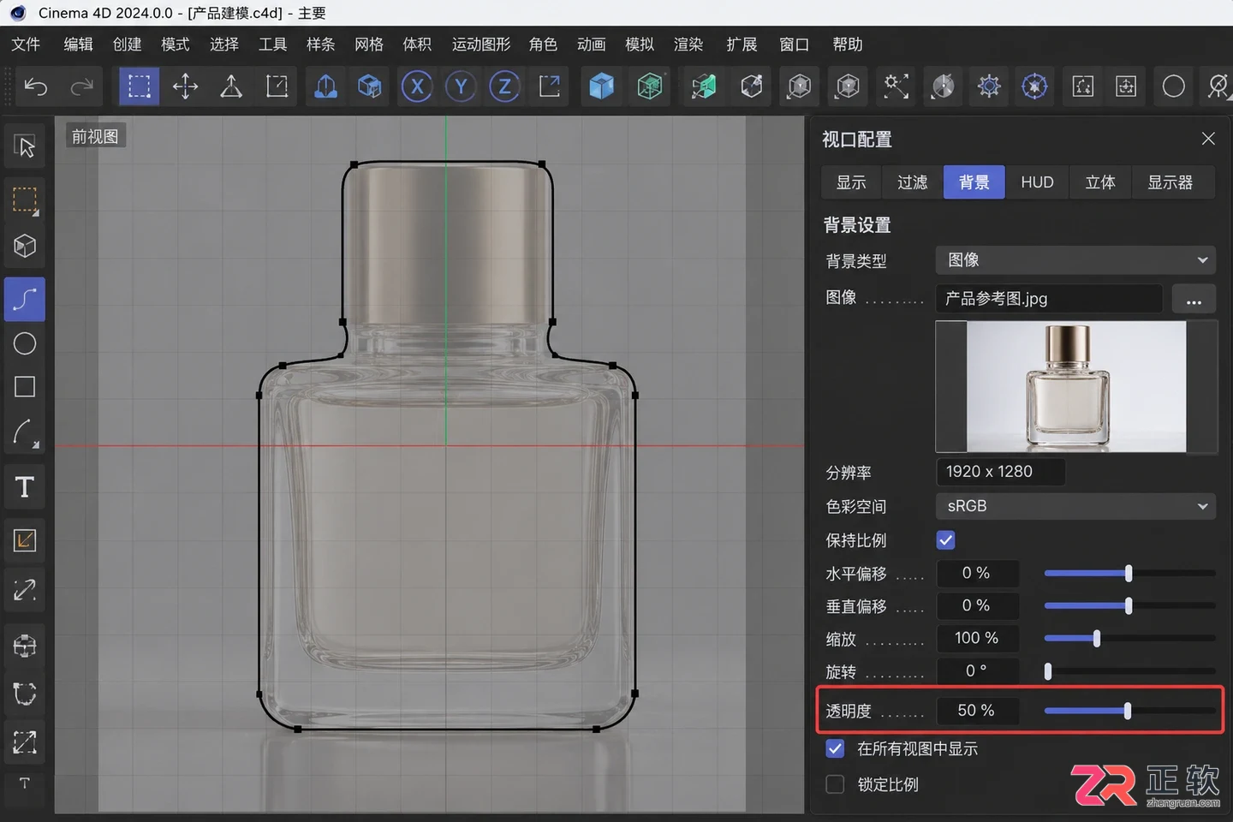Select the Move tool in top toolbar
Image resolution: width=1233 pixels, height=822 pixels.
185,86
